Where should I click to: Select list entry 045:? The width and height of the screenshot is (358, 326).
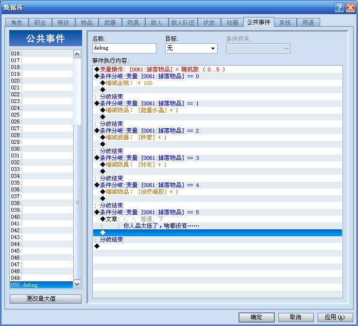(x=42, y=251)
